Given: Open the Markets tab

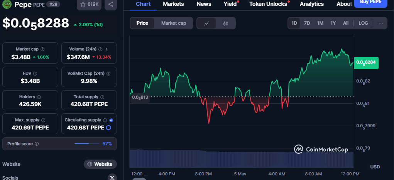Looking at the screenshot, I should click(173, 4).
